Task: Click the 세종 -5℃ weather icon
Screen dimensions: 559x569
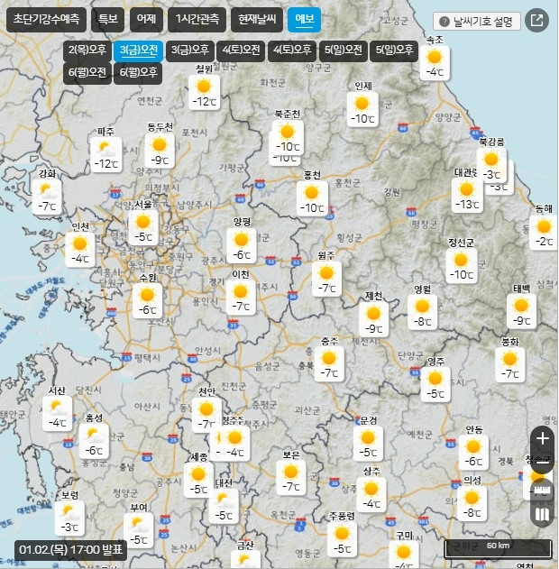Action: 198,481
